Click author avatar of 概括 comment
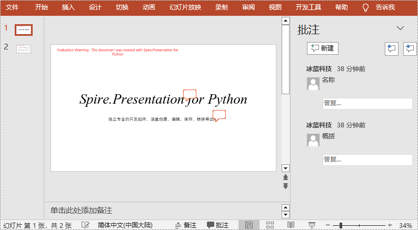The image size is (418, 230). point(313,140)
